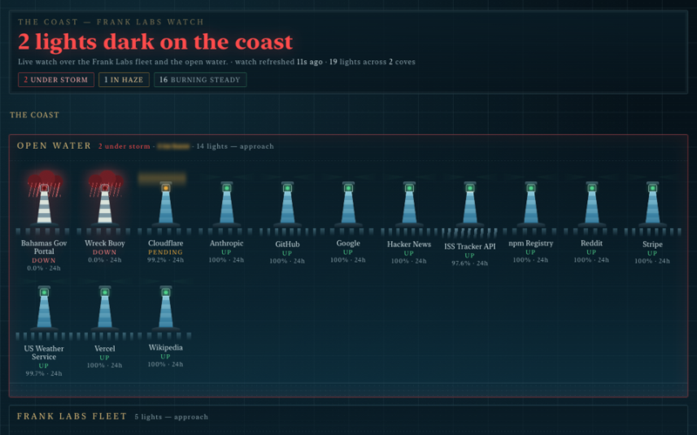Image resolution: width=697 pixels, height=435 pixels.
Task: Click the npm Registry lighthouse icon
Action: point(531,204)
